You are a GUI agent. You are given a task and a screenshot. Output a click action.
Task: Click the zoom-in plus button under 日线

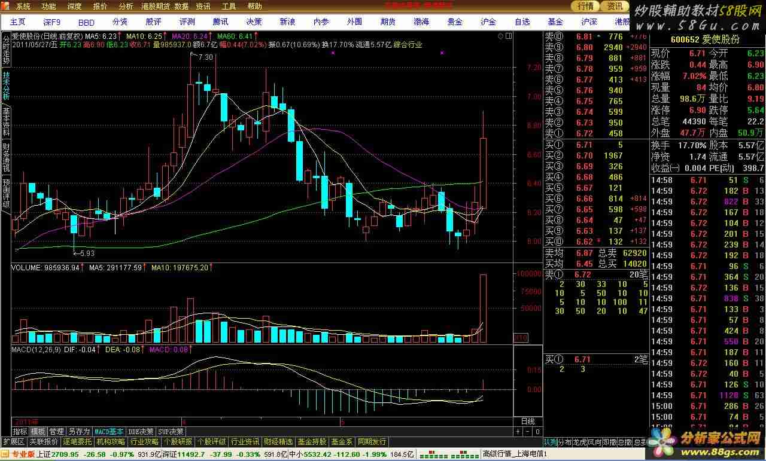[518, 431]
